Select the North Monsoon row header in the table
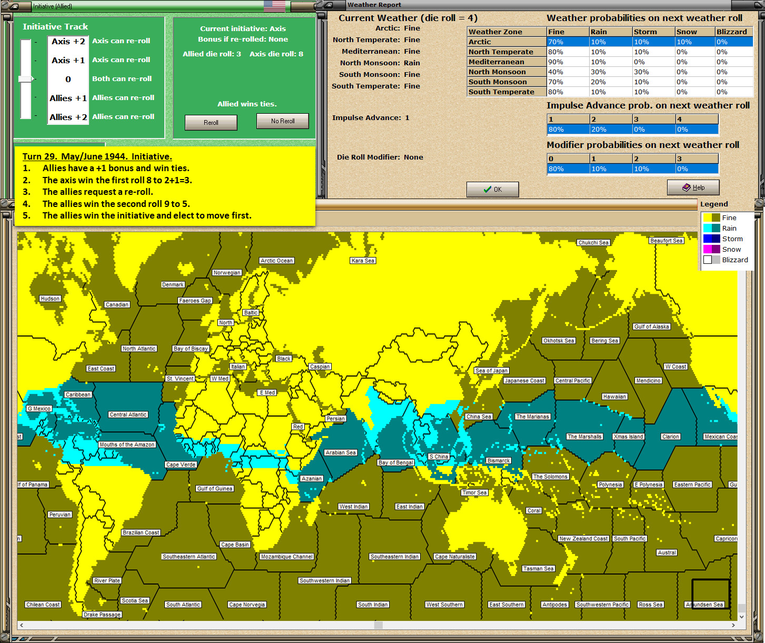The width and height of the screenshot is (765, 643). click(x=507, y=72)
